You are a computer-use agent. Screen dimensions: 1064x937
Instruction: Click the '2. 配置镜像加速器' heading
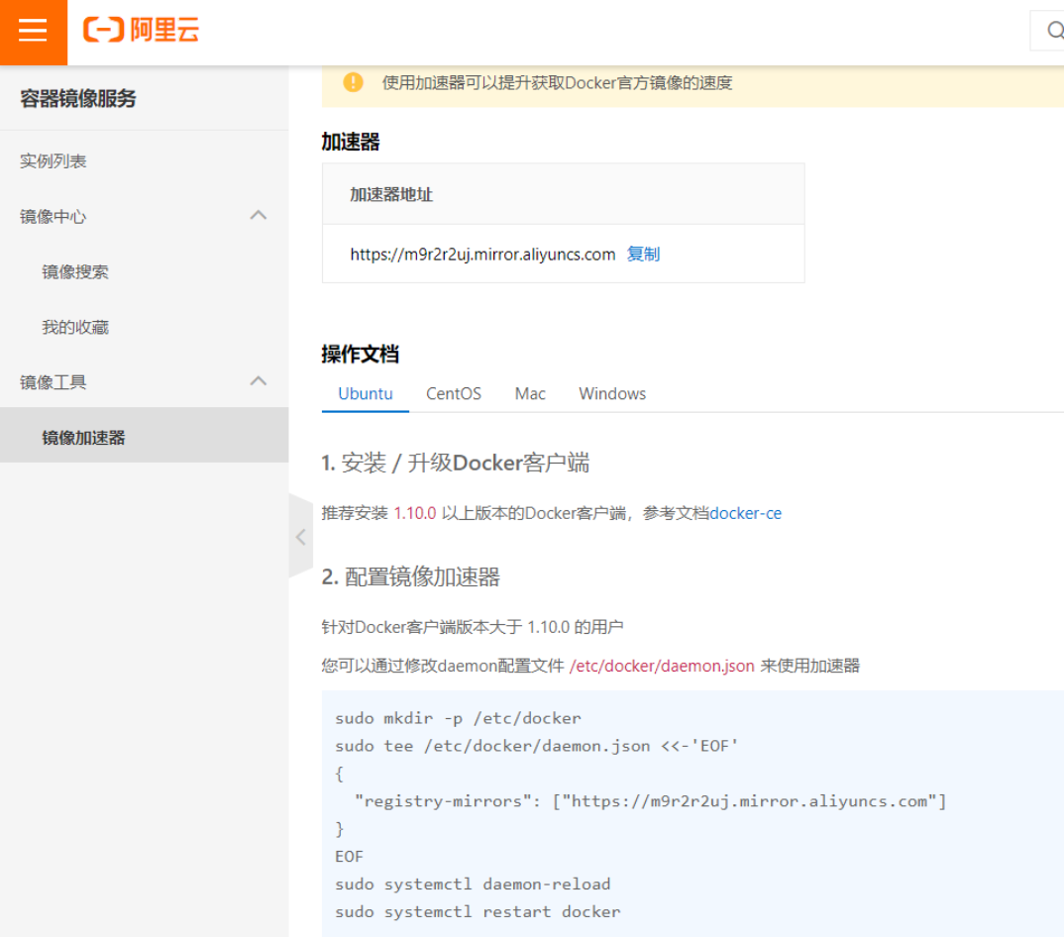click(x=410, y=577)
